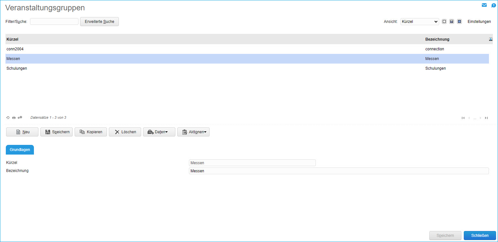Click the Kopieren button
Screen dimensions: 498x242
[91, 132]
